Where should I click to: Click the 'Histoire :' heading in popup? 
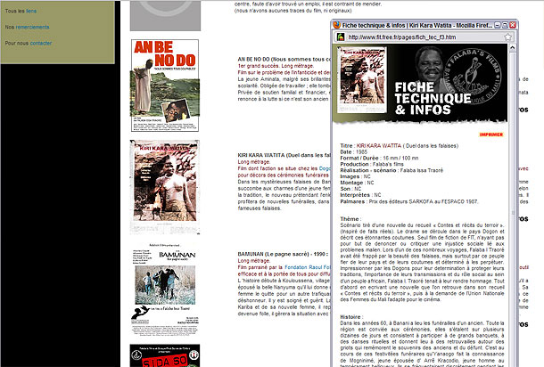tap(351, 317)
